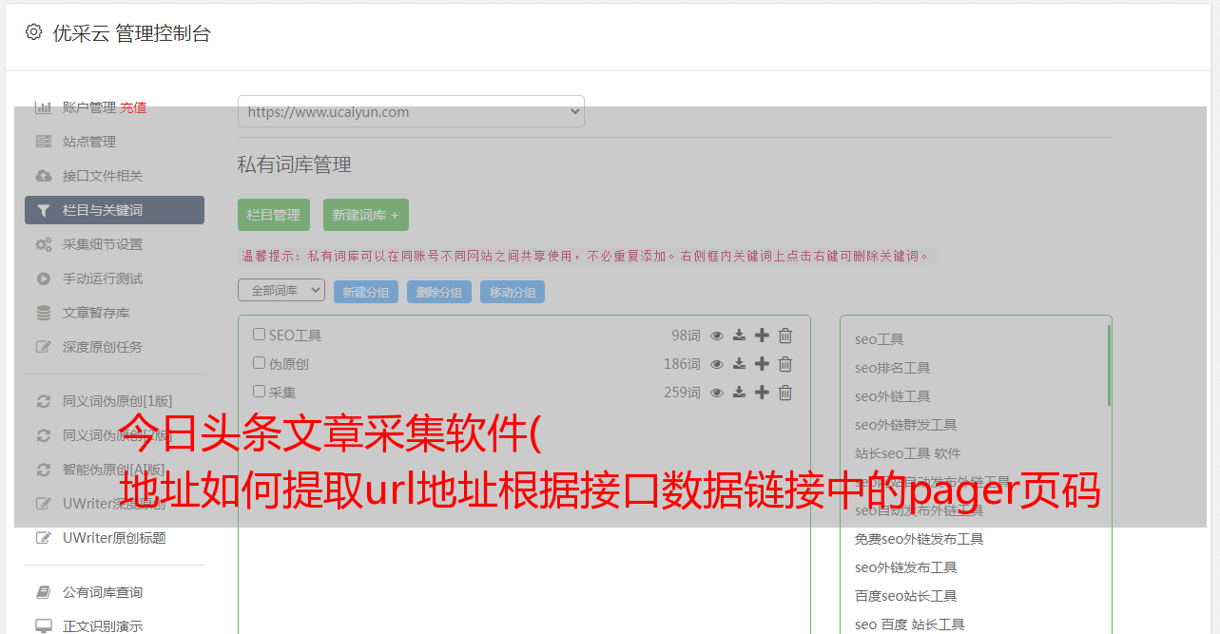Click the 删除分组 button

point(439,292)
